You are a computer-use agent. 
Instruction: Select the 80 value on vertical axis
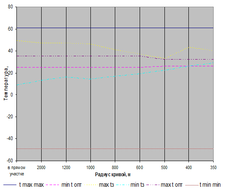tap(11, 7)
